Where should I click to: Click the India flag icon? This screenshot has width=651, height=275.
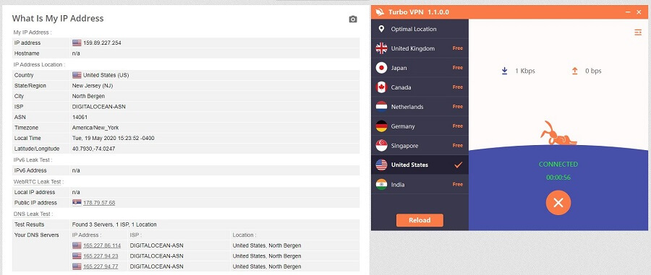pos(381,184)
